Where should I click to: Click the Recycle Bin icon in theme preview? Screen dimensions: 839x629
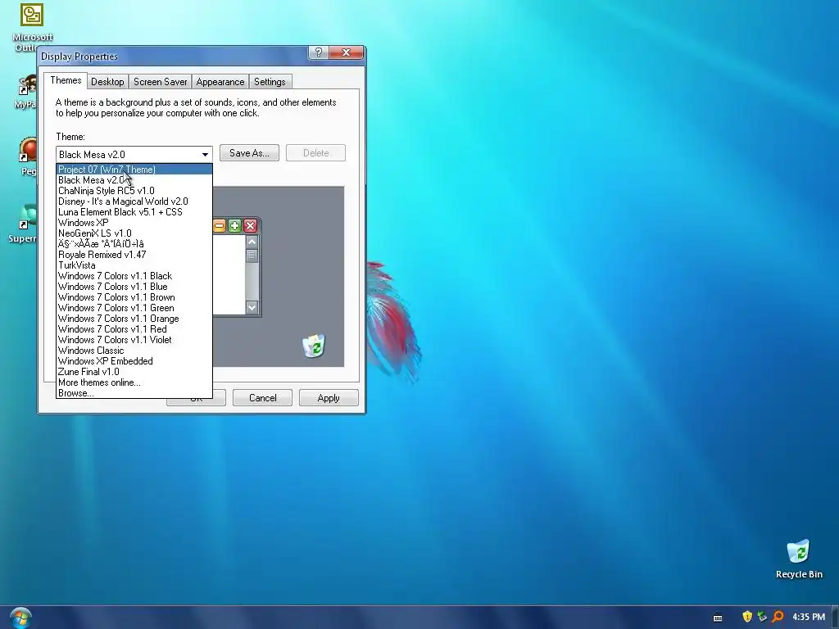click(314, 346)
